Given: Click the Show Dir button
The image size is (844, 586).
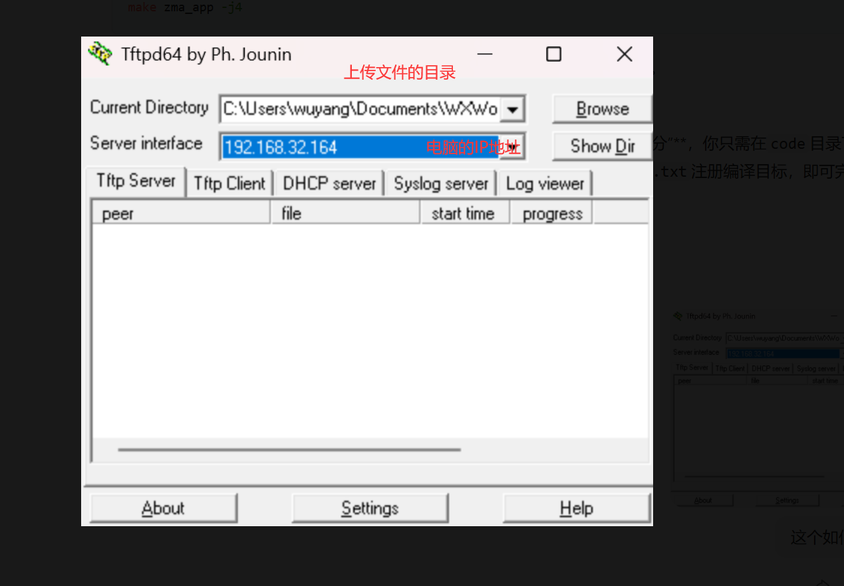Looking at the screenshot, I should 603,146.
